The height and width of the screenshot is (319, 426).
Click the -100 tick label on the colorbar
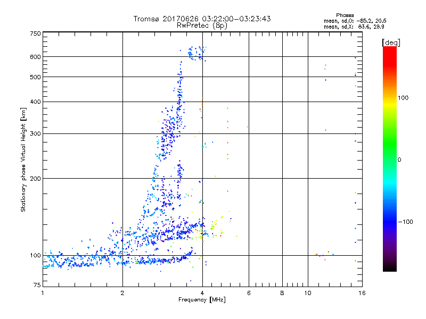405,221
